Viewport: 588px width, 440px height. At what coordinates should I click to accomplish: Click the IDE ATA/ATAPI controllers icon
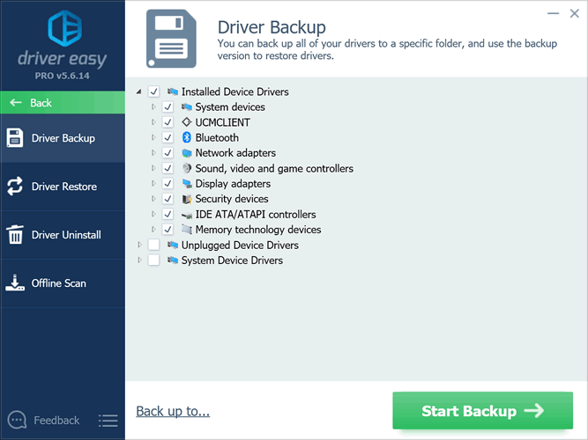pos(186,215)
